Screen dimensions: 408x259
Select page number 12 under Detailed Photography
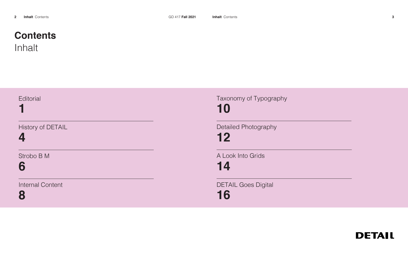tap(223, 138)
